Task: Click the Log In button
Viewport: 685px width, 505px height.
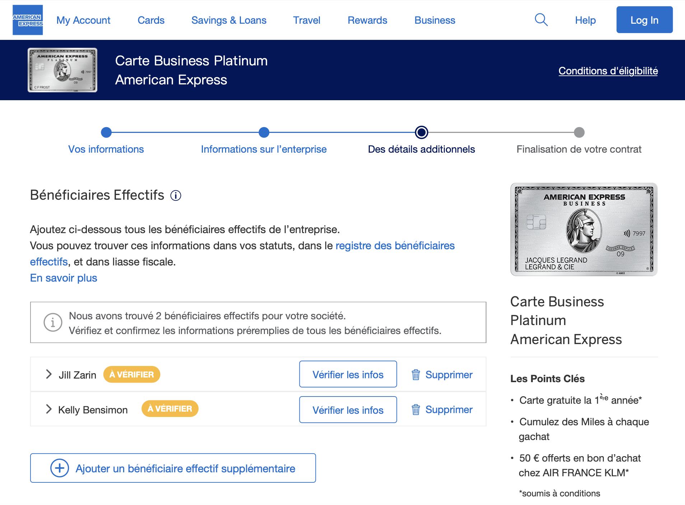Action: 644,20
